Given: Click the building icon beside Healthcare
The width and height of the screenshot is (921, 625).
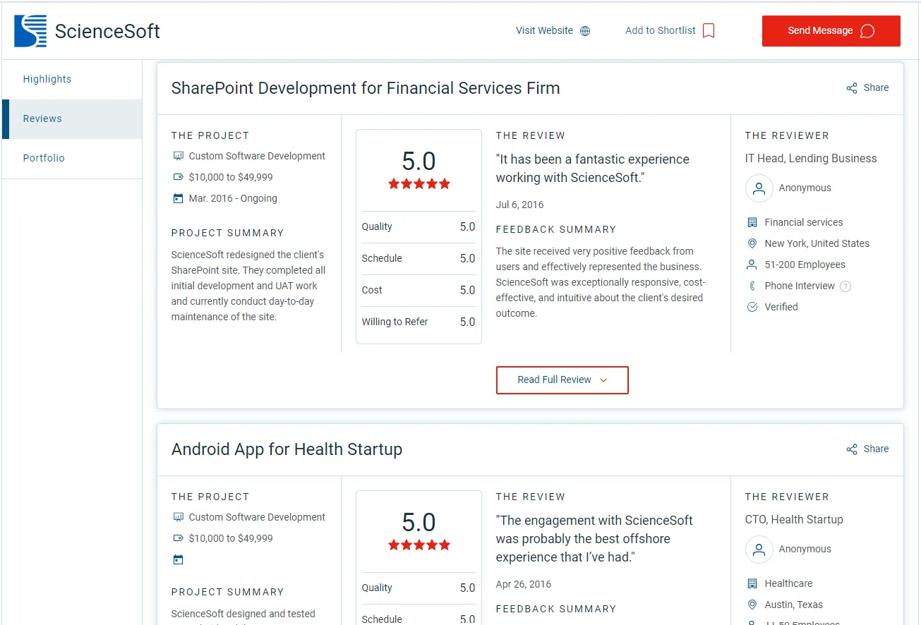Looking at the screenshot, I should 752,583.
